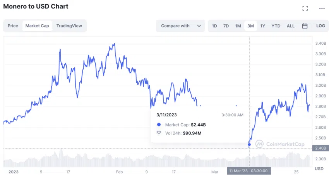Open the calendar date range picker
Image resolution: width=329 pixels, height=175 pixels.
coord(305,26)
